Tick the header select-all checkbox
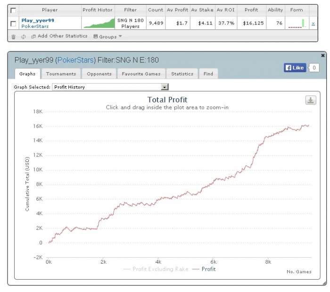Viewport: 330px width, 292px height. 13,10
